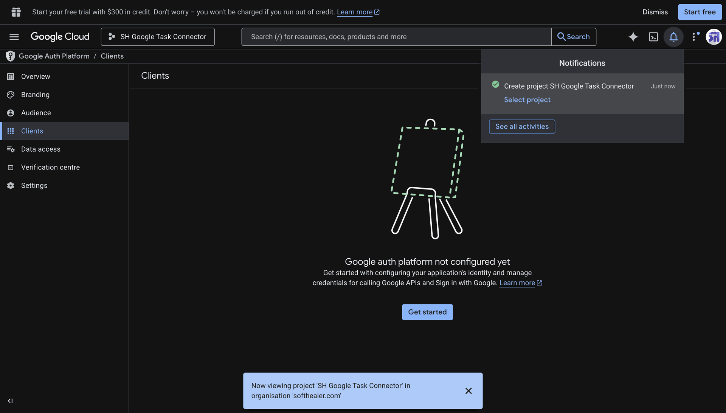This screenshot has height=413, width=726.
Task: Select Data access in sidebar
Action: [x=64, y=149]
